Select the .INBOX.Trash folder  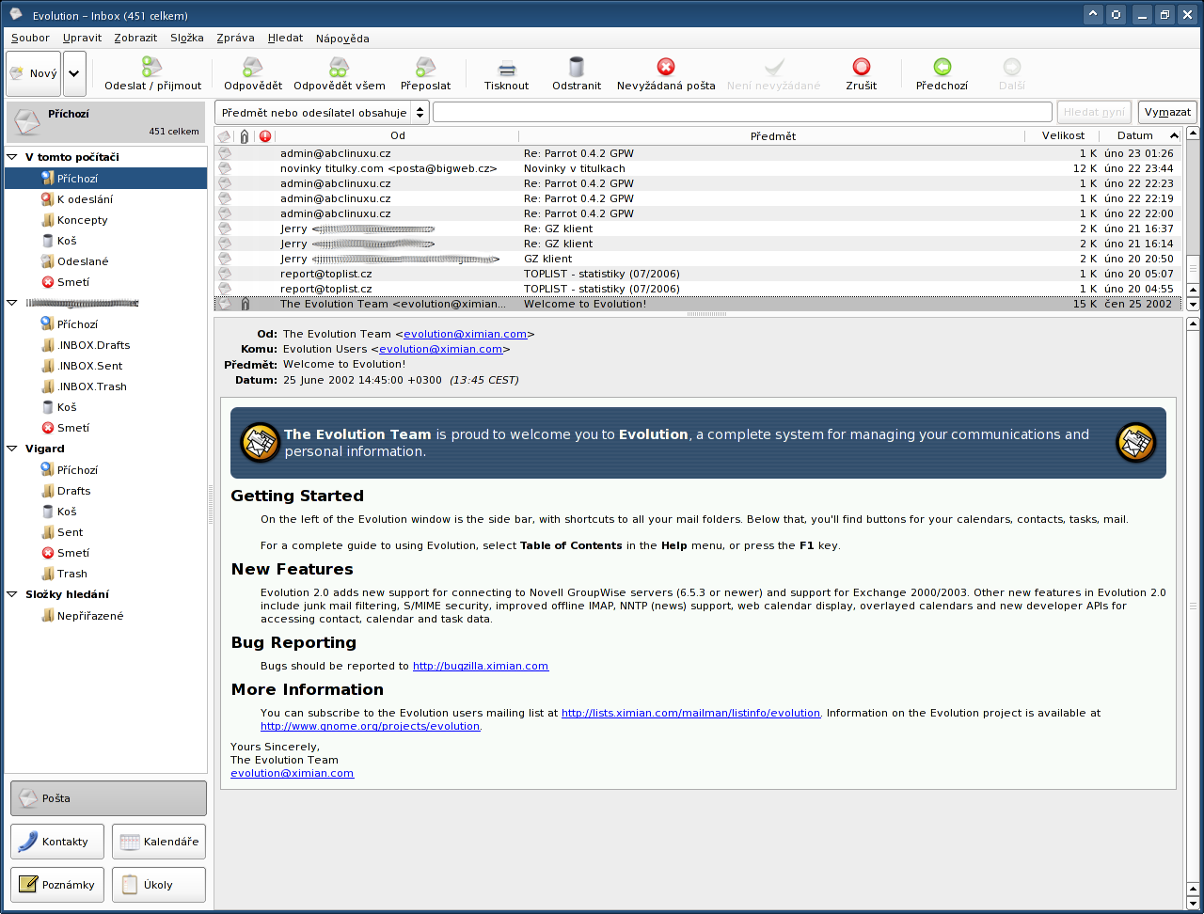pos(92,386)
